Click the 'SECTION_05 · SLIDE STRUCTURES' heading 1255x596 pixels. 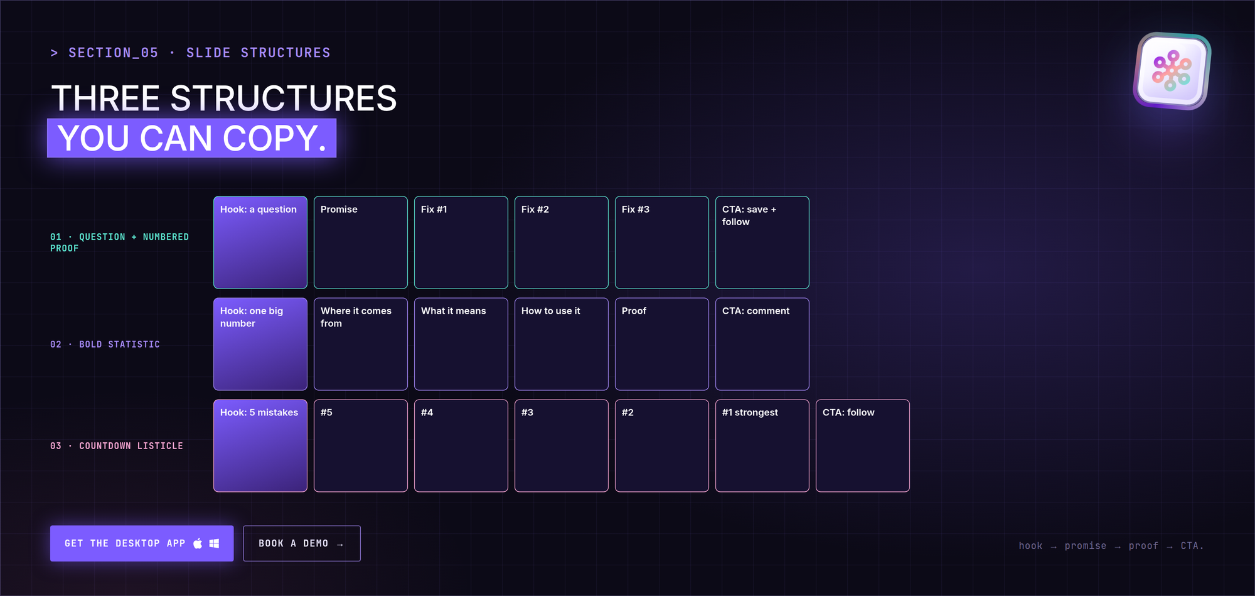pos(190,53)
